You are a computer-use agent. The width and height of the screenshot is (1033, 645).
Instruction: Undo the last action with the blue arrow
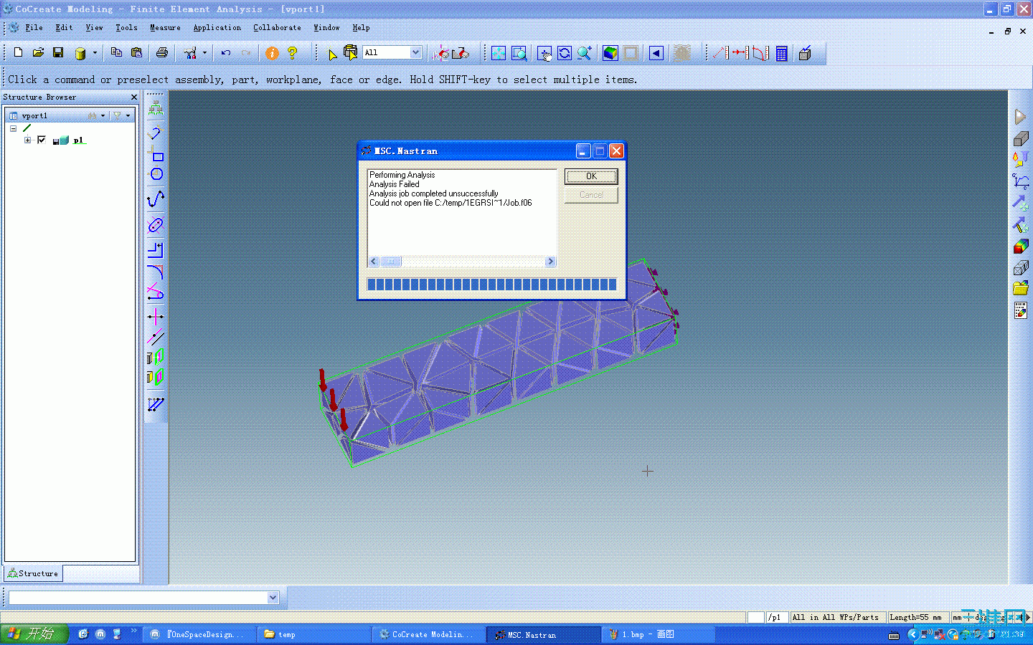point(226,53)
